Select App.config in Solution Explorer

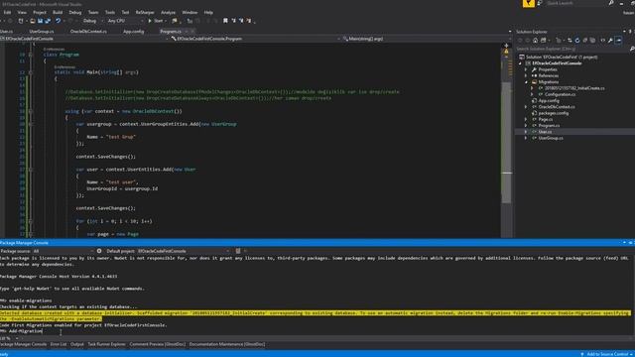549,101
